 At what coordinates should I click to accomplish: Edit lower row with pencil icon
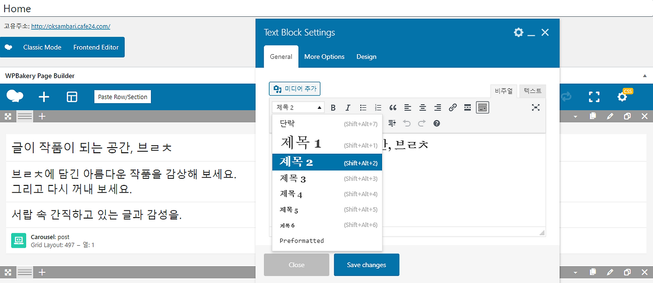pyautogui.click(x=610, y=272)
